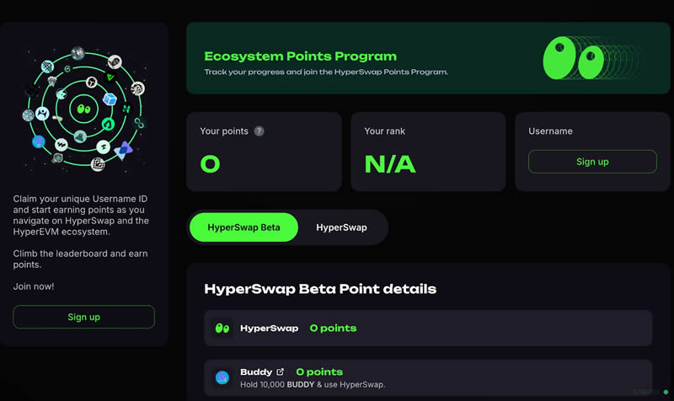Click the center eyes logo in orbit graphic
The image size is (674, 401).
[83, 107]
